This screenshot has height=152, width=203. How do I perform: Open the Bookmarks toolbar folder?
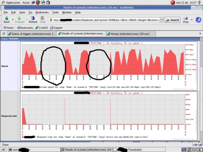[x=25, y=28]
